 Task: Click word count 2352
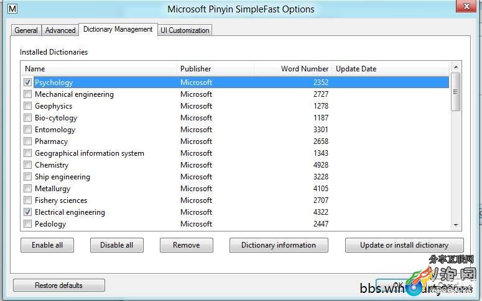[x=321, y=82]
